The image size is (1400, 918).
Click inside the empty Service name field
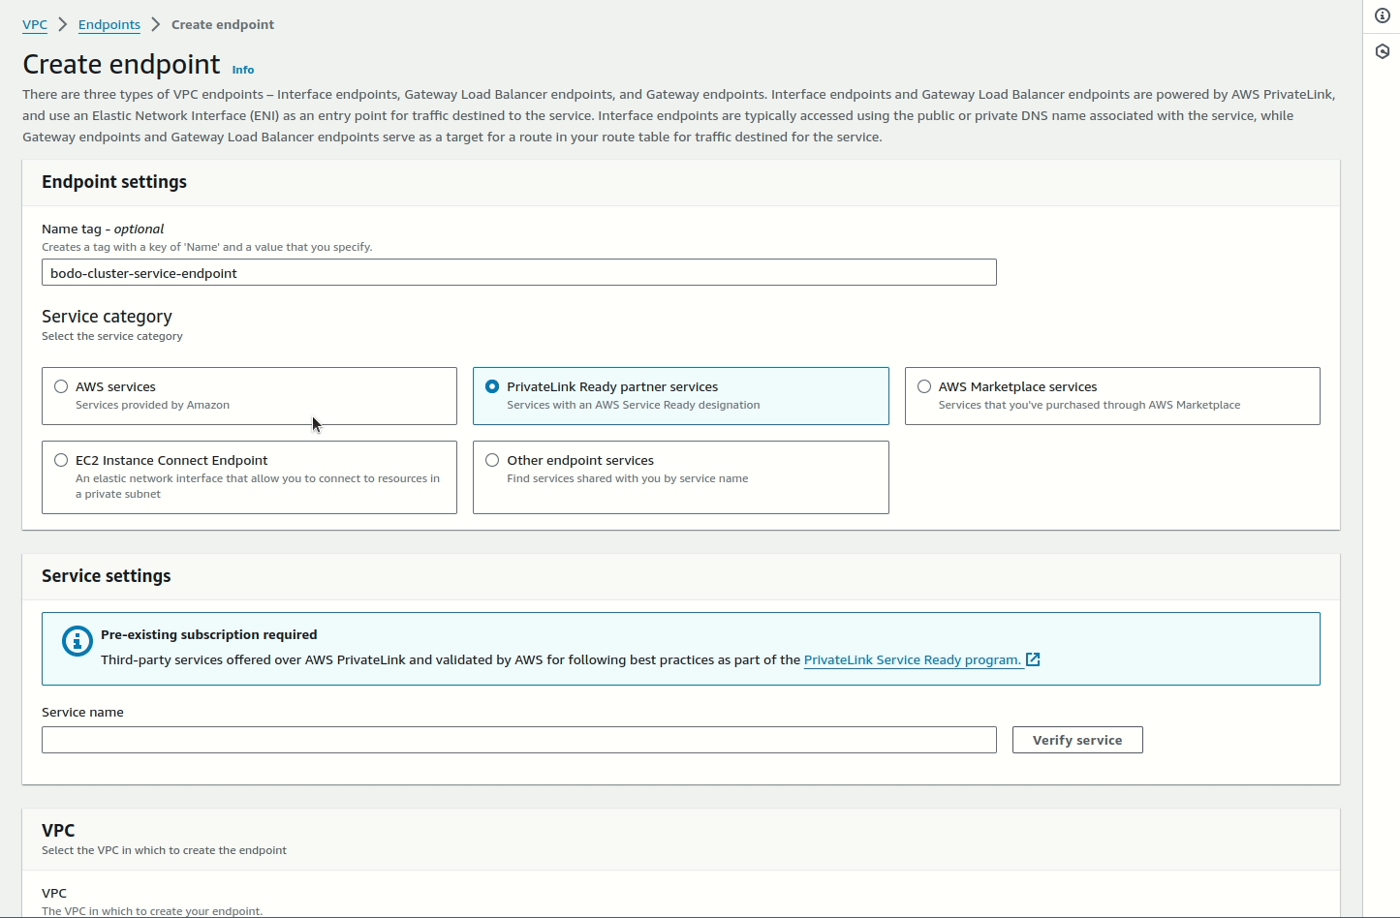pyautogui.click(x=518, y=739)
